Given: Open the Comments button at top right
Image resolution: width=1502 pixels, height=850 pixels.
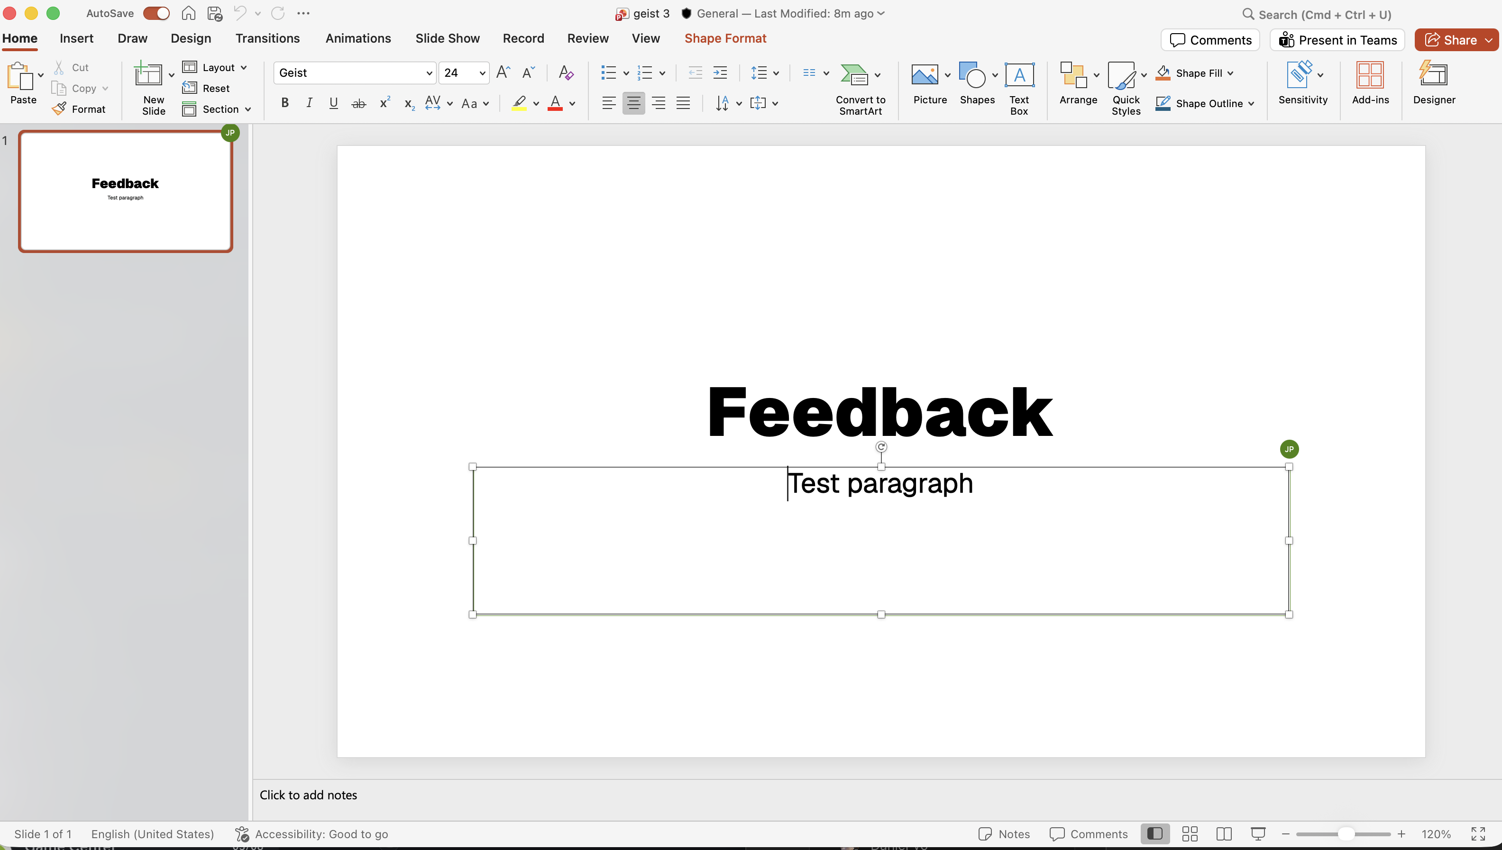Looking at the screenshot, I should pos(1210,40).
